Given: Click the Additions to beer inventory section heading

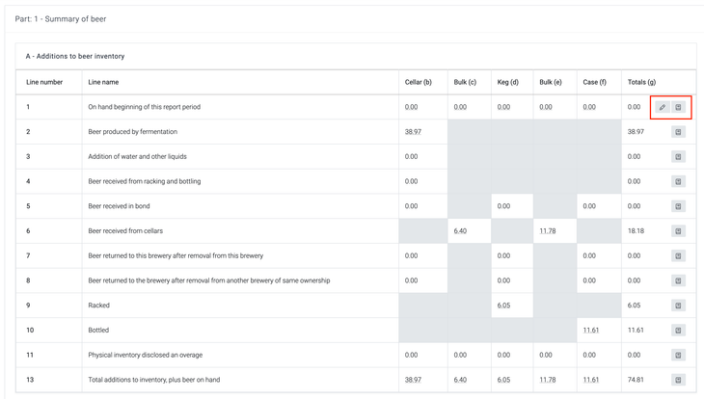Looking at the screenshot, I should (x=75, y=56).
